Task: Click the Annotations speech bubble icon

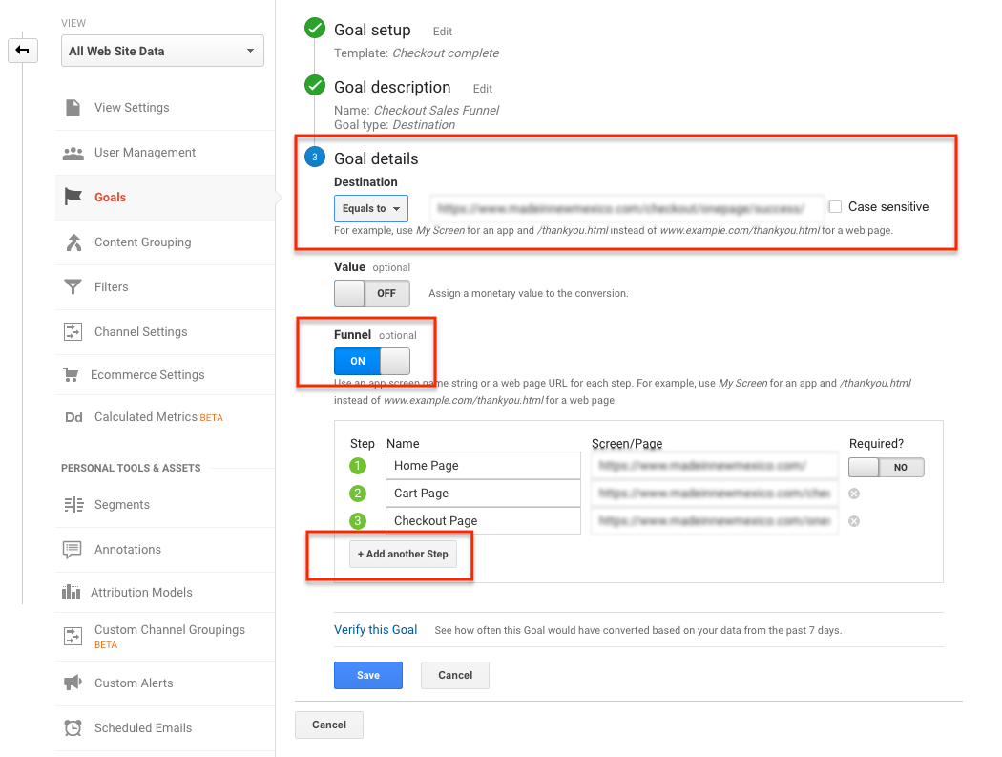Action: pyautogui.click(x=72, y=549)
